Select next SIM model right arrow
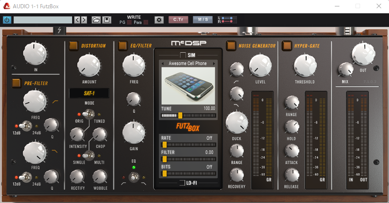 (x=214, y=64)
